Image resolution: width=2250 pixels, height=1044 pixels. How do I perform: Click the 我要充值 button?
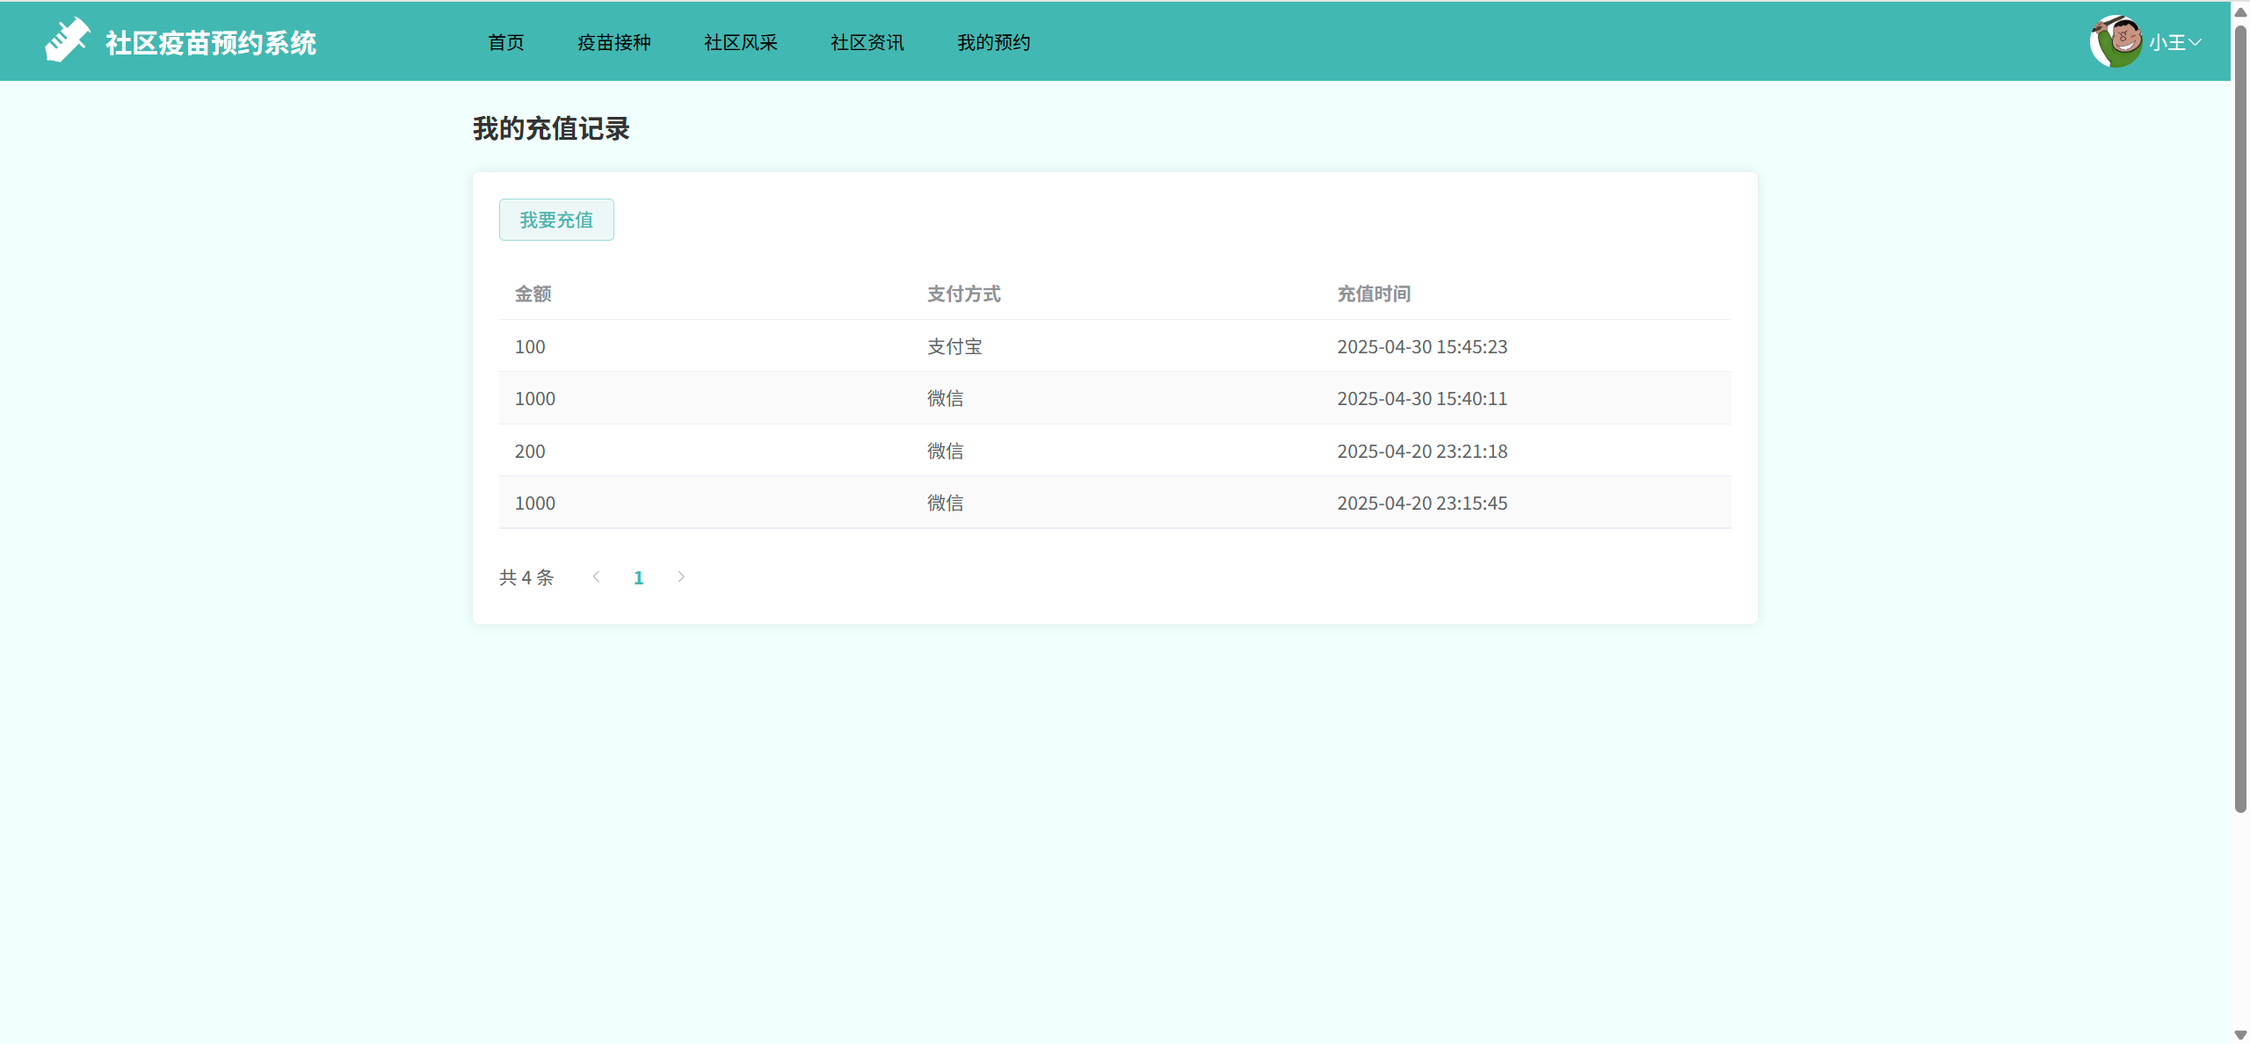click(556, 220)
